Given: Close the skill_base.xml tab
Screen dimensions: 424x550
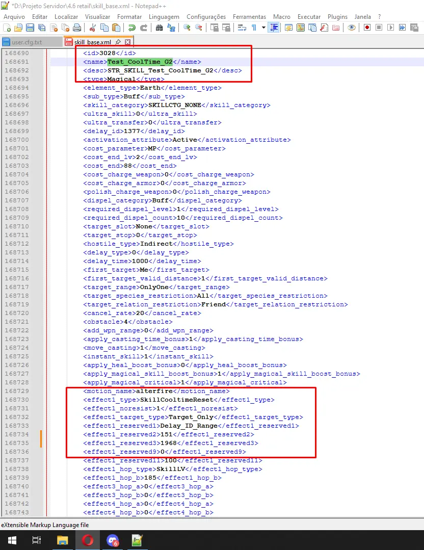Looking at the screenshot, I should 127,42.
